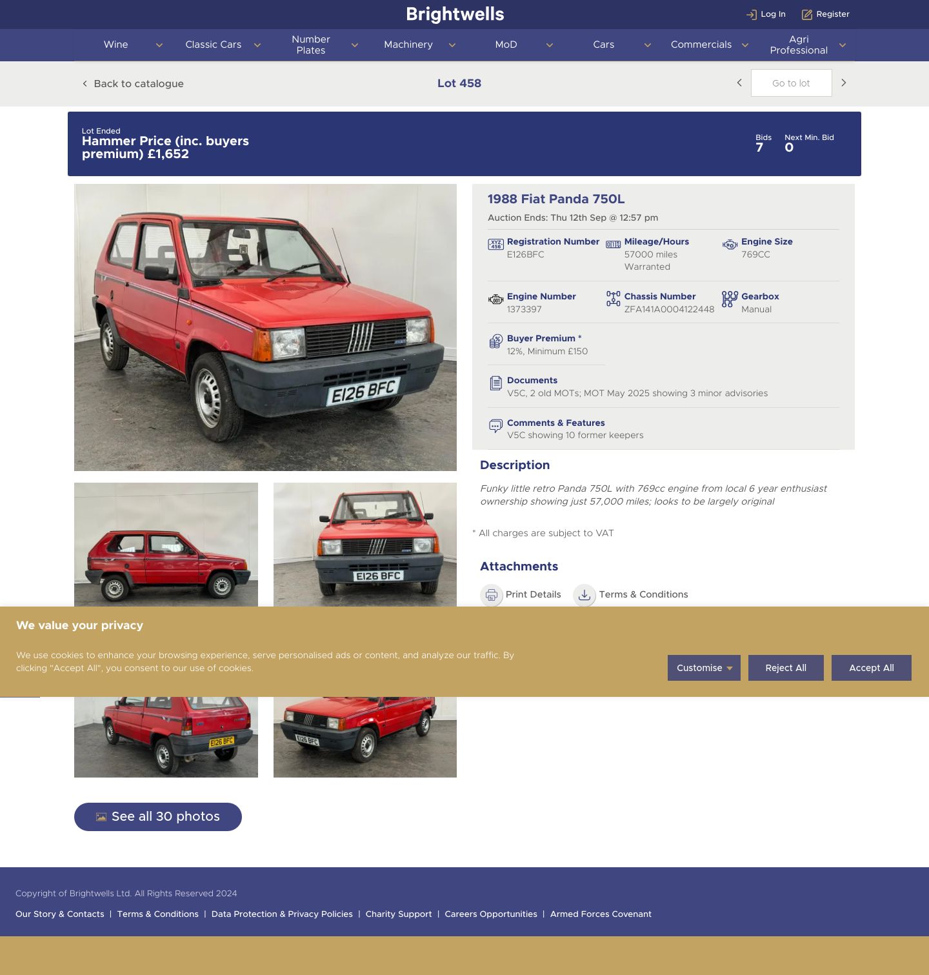
Task: Open rear view Panda thumbnail with yellow plate
Action: 166,737
